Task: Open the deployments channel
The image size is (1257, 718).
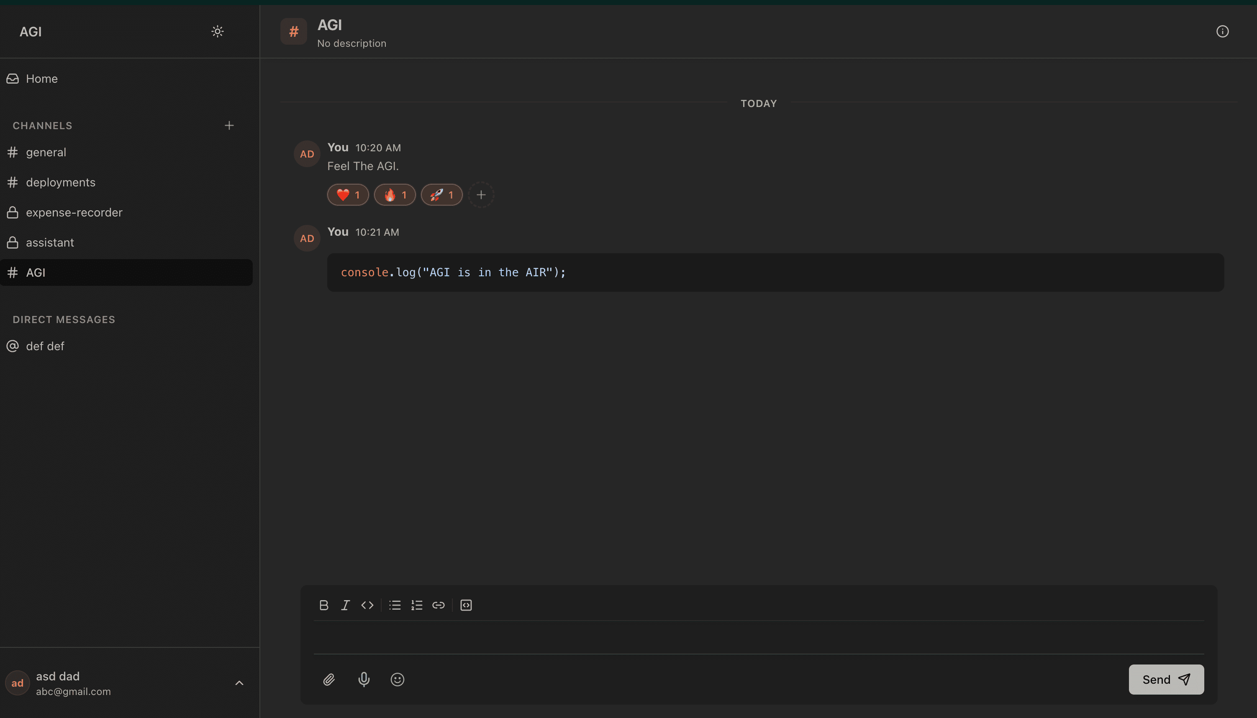Action: tap(61, 182)
